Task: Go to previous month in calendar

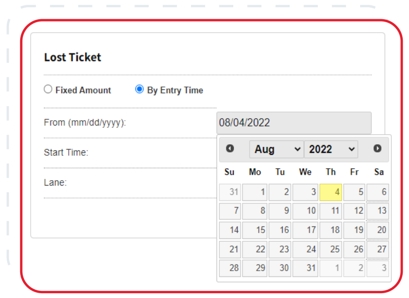Action: point(230,149)
